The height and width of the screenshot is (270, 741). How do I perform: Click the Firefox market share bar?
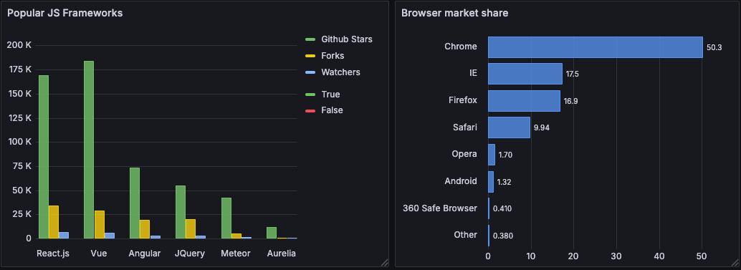(x=524, y=101)
